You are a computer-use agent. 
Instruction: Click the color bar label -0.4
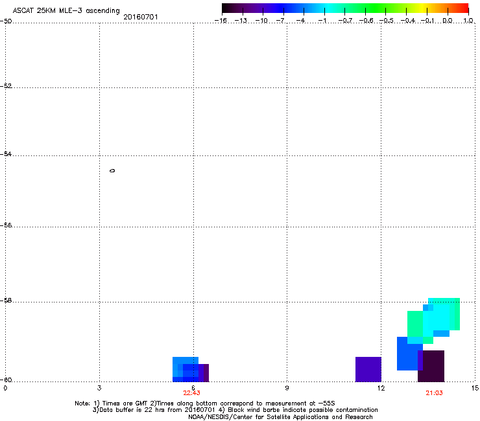407,21
